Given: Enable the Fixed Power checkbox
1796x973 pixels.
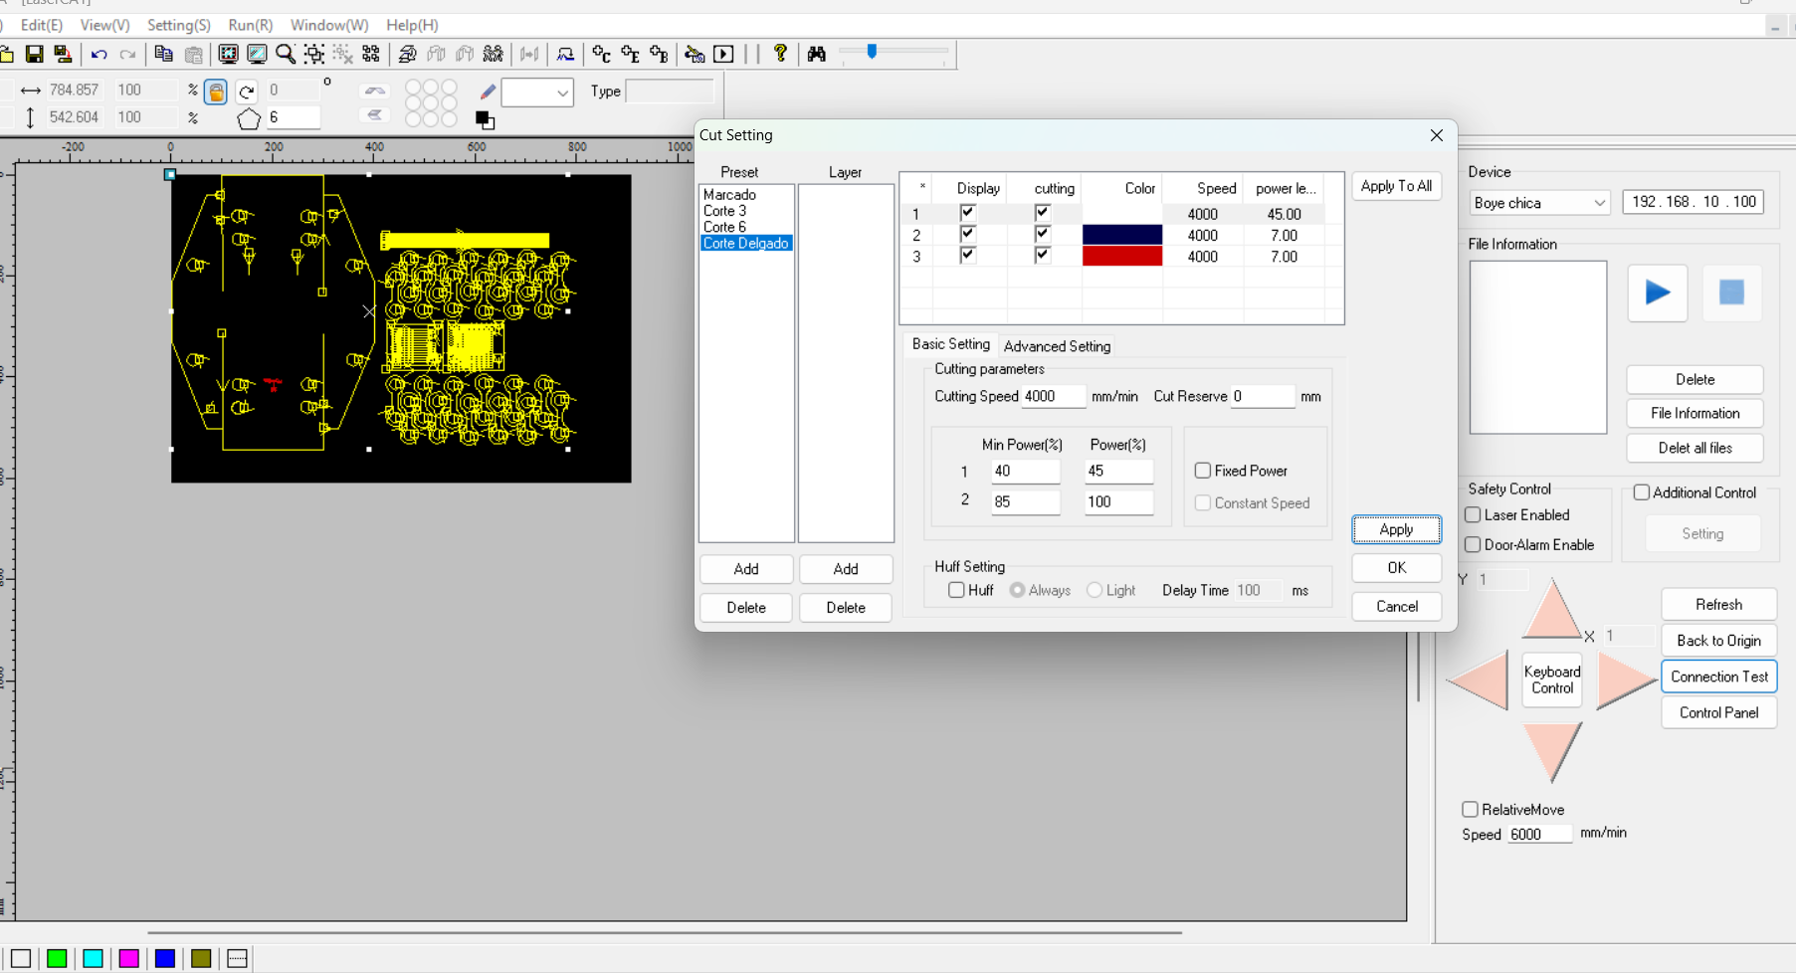Looking at the screenshot, I should pyautogui.click(x=1203, y=471).
